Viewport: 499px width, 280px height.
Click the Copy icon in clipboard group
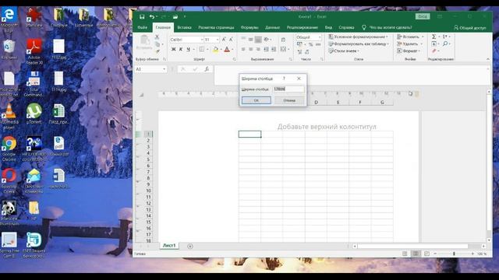click(x=157, y=44)
